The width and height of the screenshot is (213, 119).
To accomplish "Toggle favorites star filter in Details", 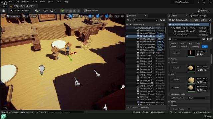I will point(207,39).
